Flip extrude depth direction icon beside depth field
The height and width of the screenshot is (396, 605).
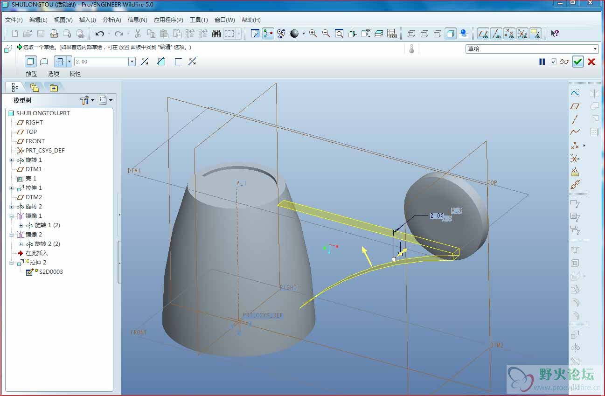click(145, 62)
